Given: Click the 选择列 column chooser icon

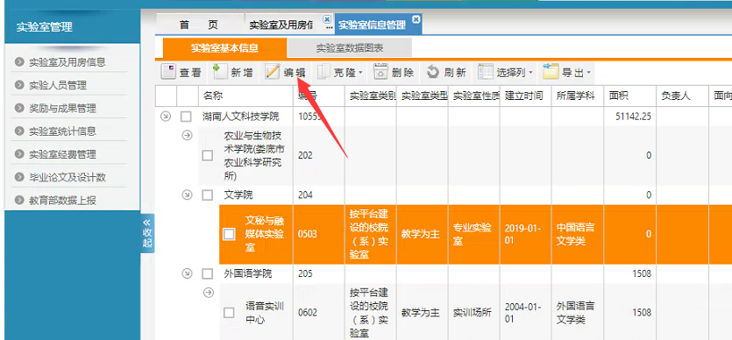Looking at the screenshot, I should 486,72.
